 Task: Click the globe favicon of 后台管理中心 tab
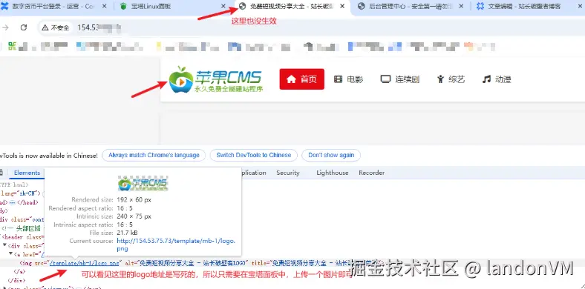361,6
